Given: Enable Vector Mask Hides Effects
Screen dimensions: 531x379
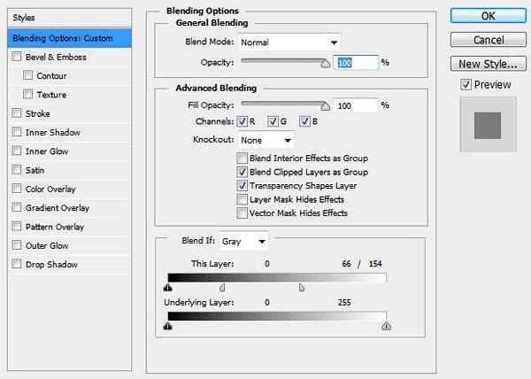Looking at the screenshot, I should (242, 213).
